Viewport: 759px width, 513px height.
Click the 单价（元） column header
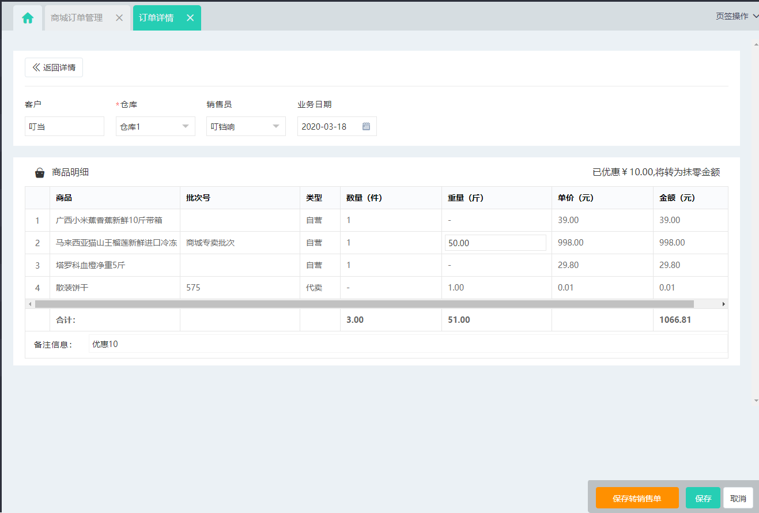tap(602, 198)
